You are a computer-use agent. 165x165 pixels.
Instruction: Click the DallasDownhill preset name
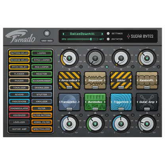coord(82,34)
